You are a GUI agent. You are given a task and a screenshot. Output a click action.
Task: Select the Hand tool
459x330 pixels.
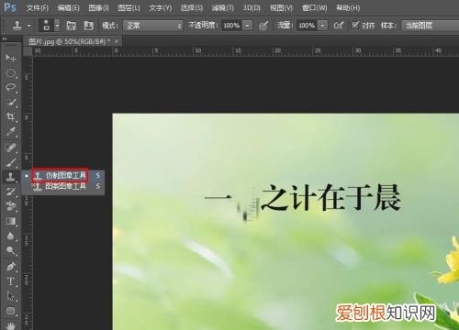pyautogui.click(x=11, y=325)
